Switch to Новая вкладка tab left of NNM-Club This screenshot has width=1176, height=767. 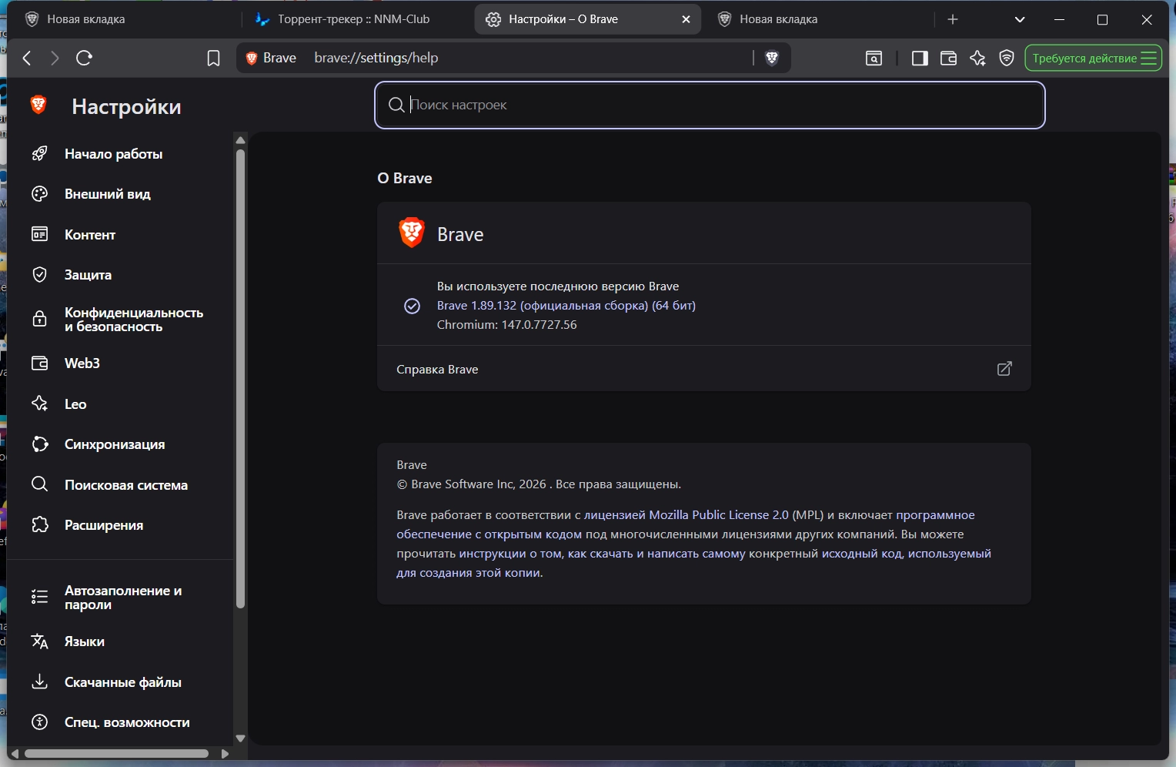pos(125,19)
